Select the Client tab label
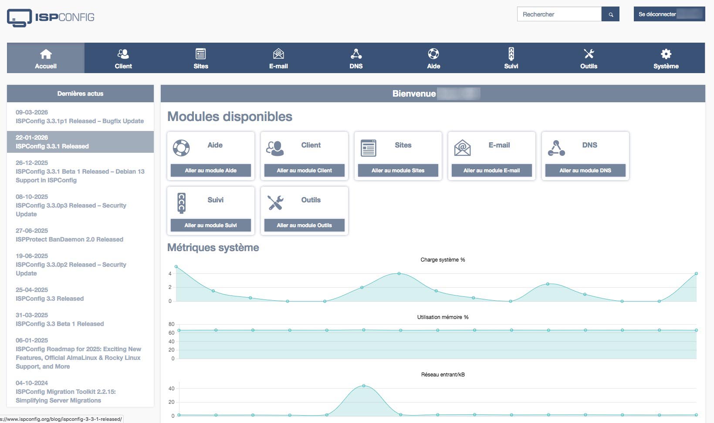Image resolution: width=714 pixels, height=423 pixels. tap(123, 66)
